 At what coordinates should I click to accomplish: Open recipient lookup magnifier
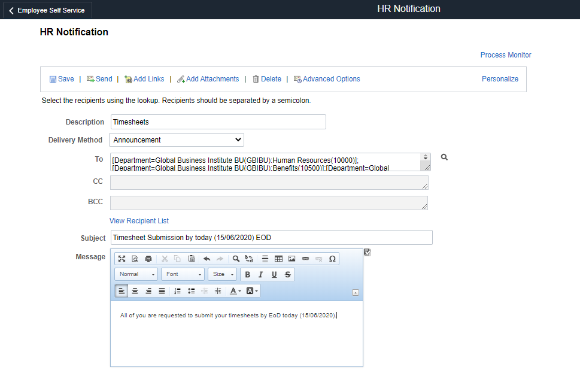[444, 157]
